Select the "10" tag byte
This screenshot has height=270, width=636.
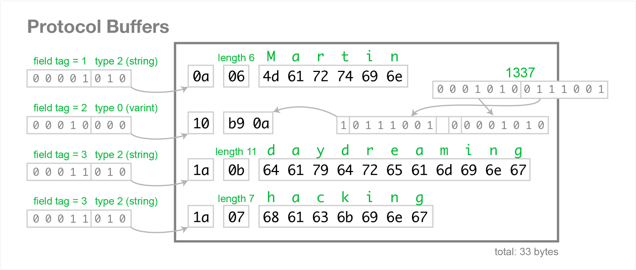click(201, 123)
